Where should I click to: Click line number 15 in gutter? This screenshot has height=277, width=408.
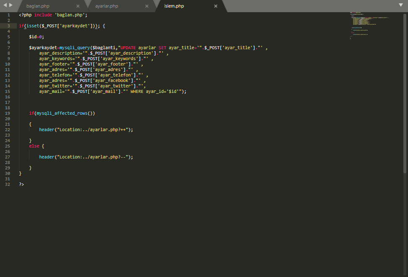(x=7, y=91)
